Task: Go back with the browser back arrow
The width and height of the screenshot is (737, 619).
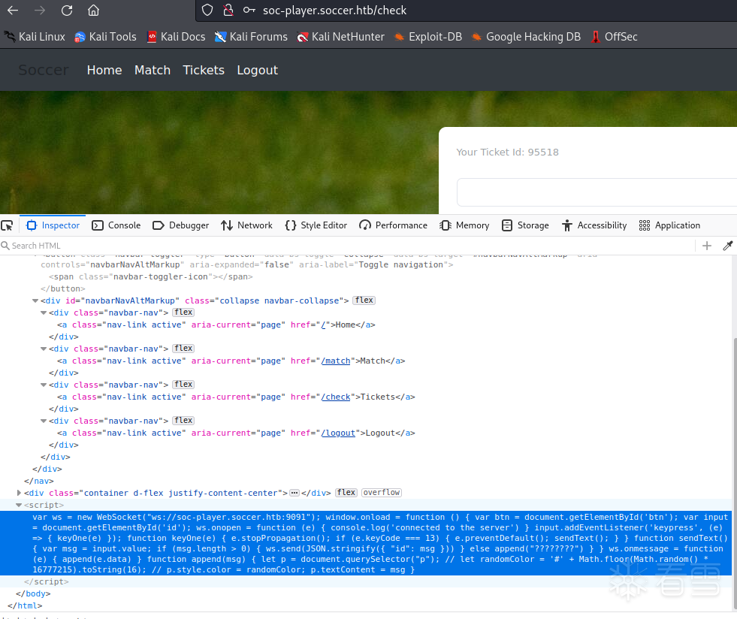Action: click(x=13, y=10)
